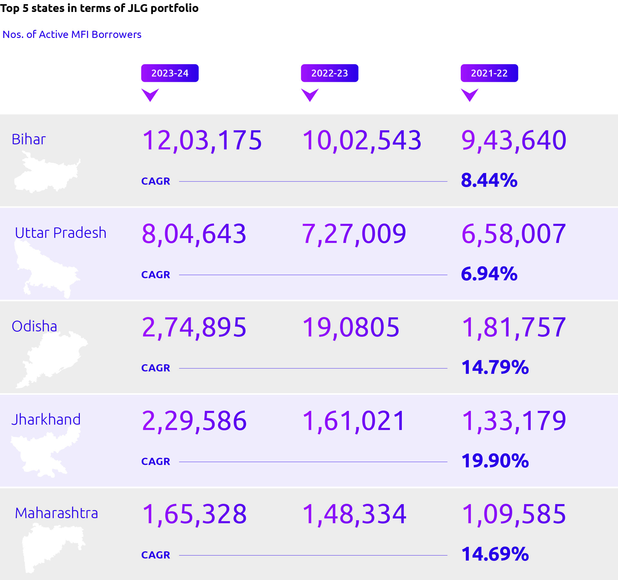
Task: Click Bihar's 12,03,175 borrower figure
Action: (202, 140)
